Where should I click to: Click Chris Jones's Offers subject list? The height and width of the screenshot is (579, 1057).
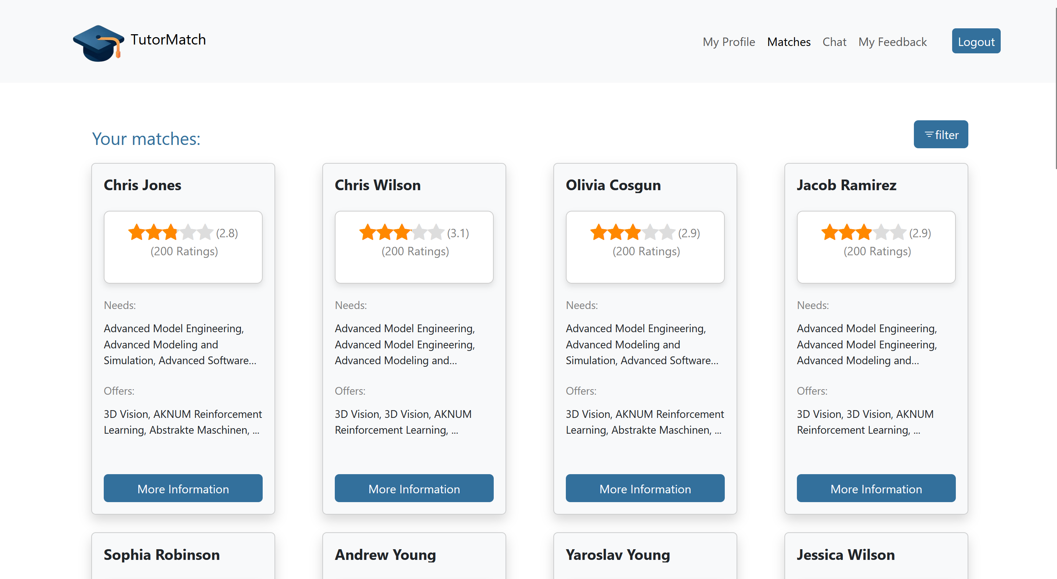click(182, 422)
